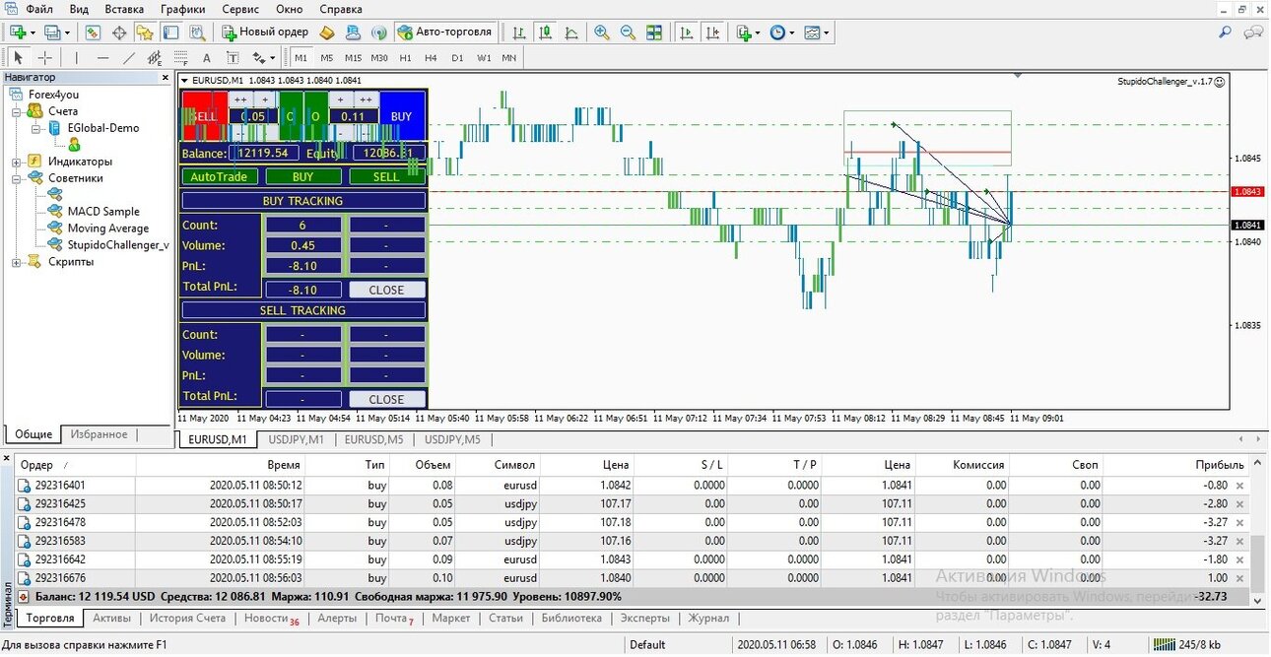
Task: Switch to the H4 timeframe
Action: (x=431, y=58)
